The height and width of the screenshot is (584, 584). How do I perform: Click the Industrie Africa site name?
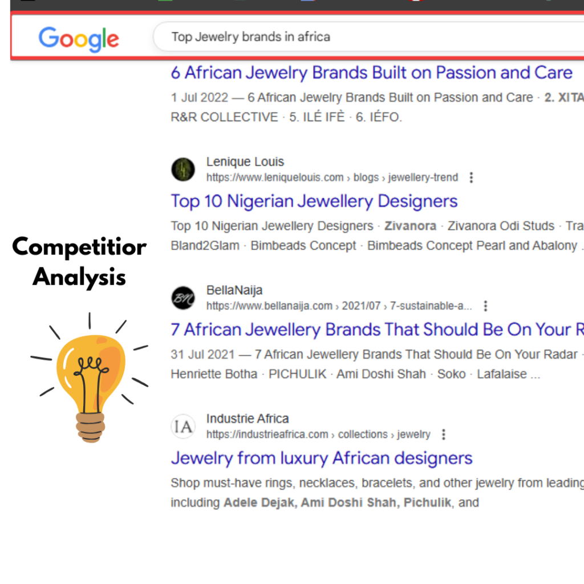pos(248,419)
